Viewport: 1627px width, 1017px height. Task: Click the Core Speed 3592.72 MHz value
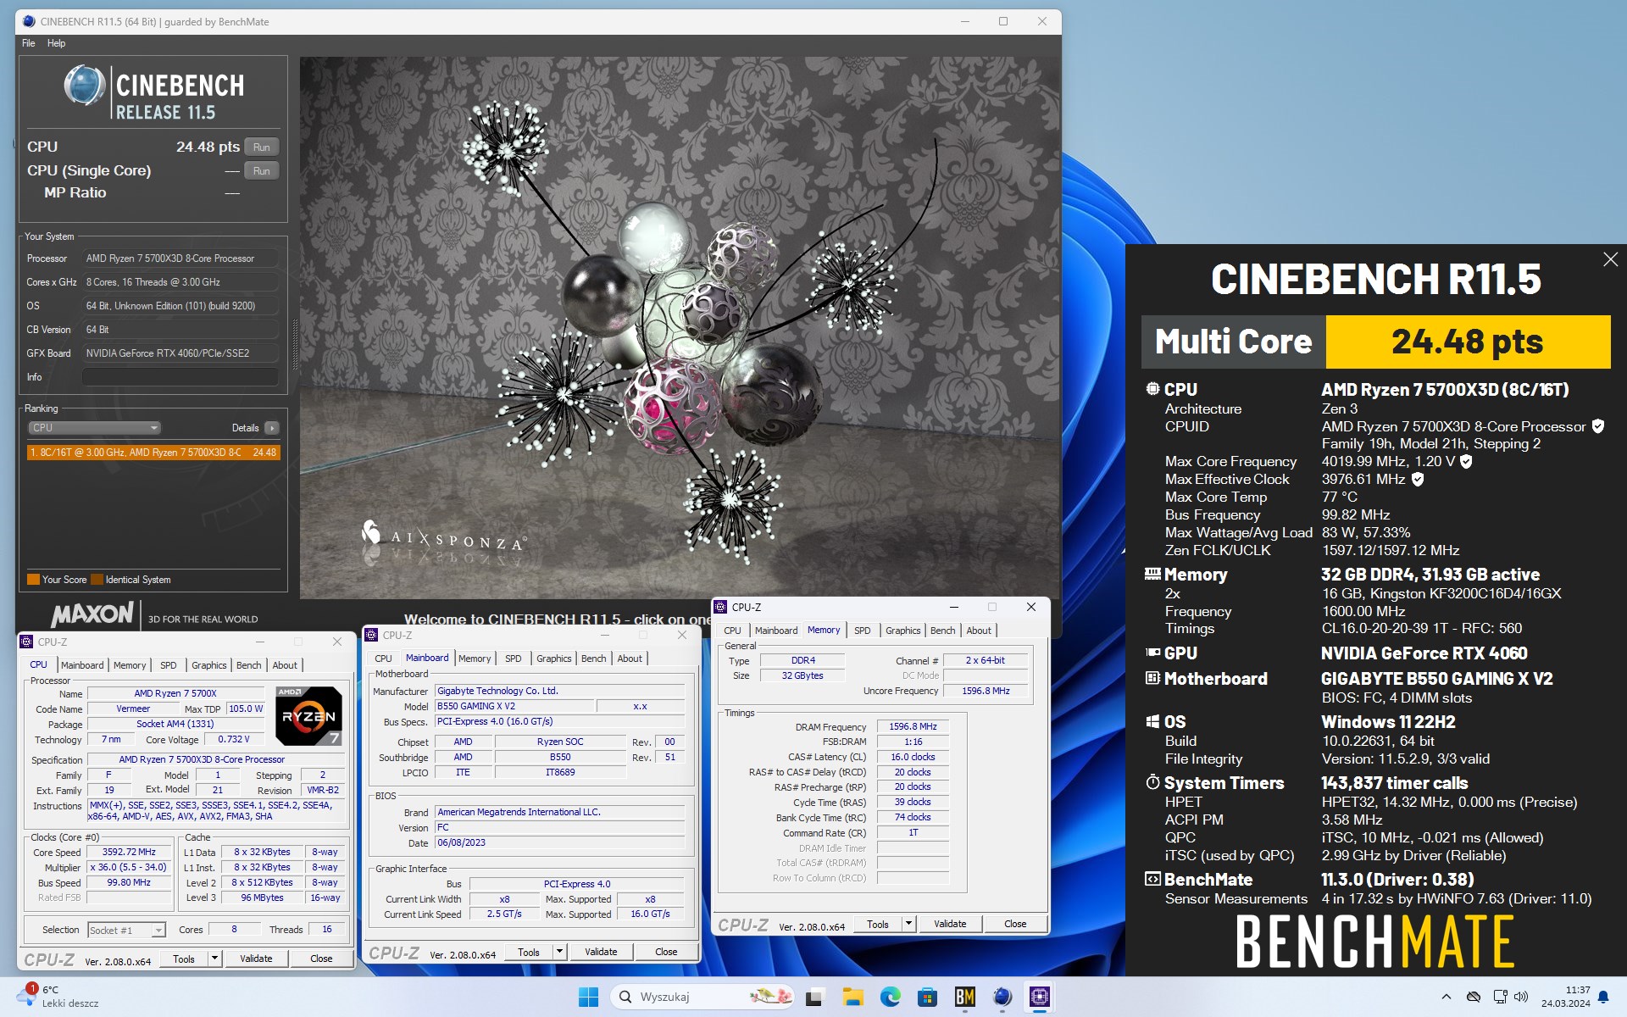(129, 853)
